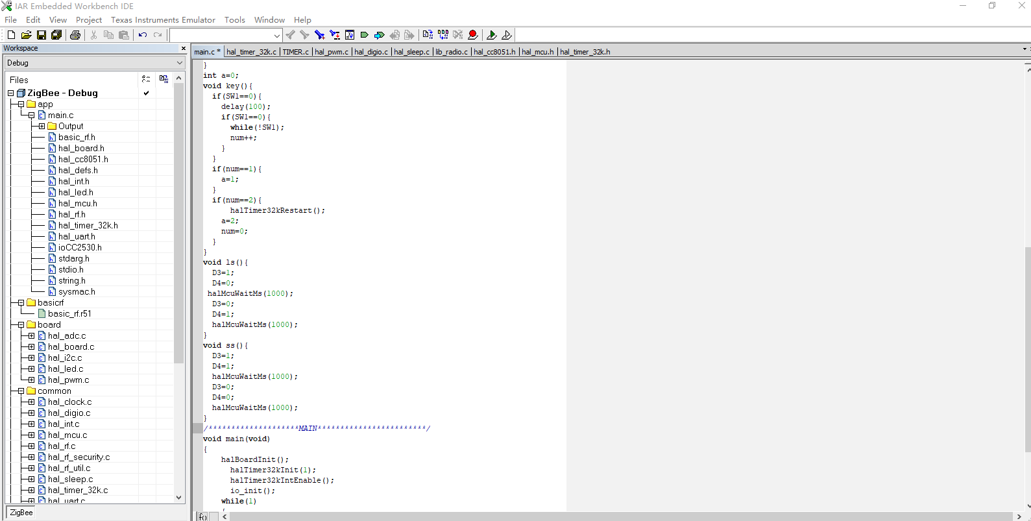Click the halTimer32kRestart() call in the code
1031x521 pixels.
278,211
